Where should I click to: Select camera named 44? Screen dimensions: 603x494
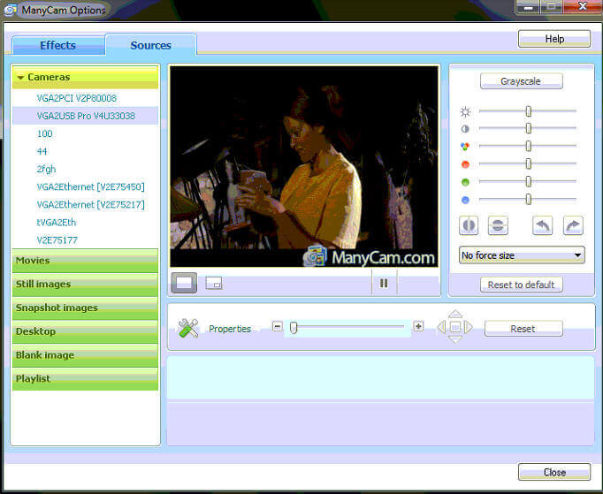tap(85, 151)
